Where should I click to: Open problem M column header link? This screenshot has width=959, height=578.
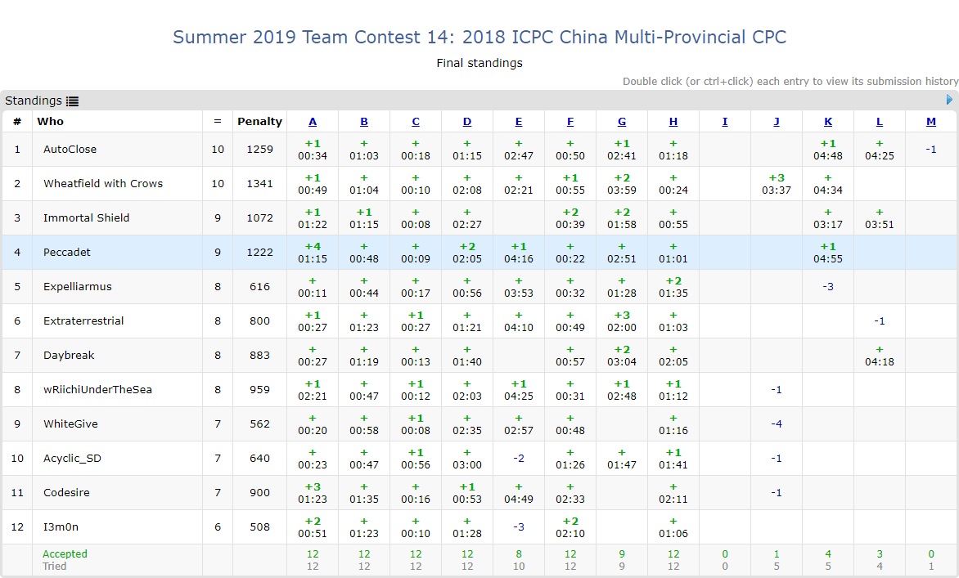[x=931, y=122]
